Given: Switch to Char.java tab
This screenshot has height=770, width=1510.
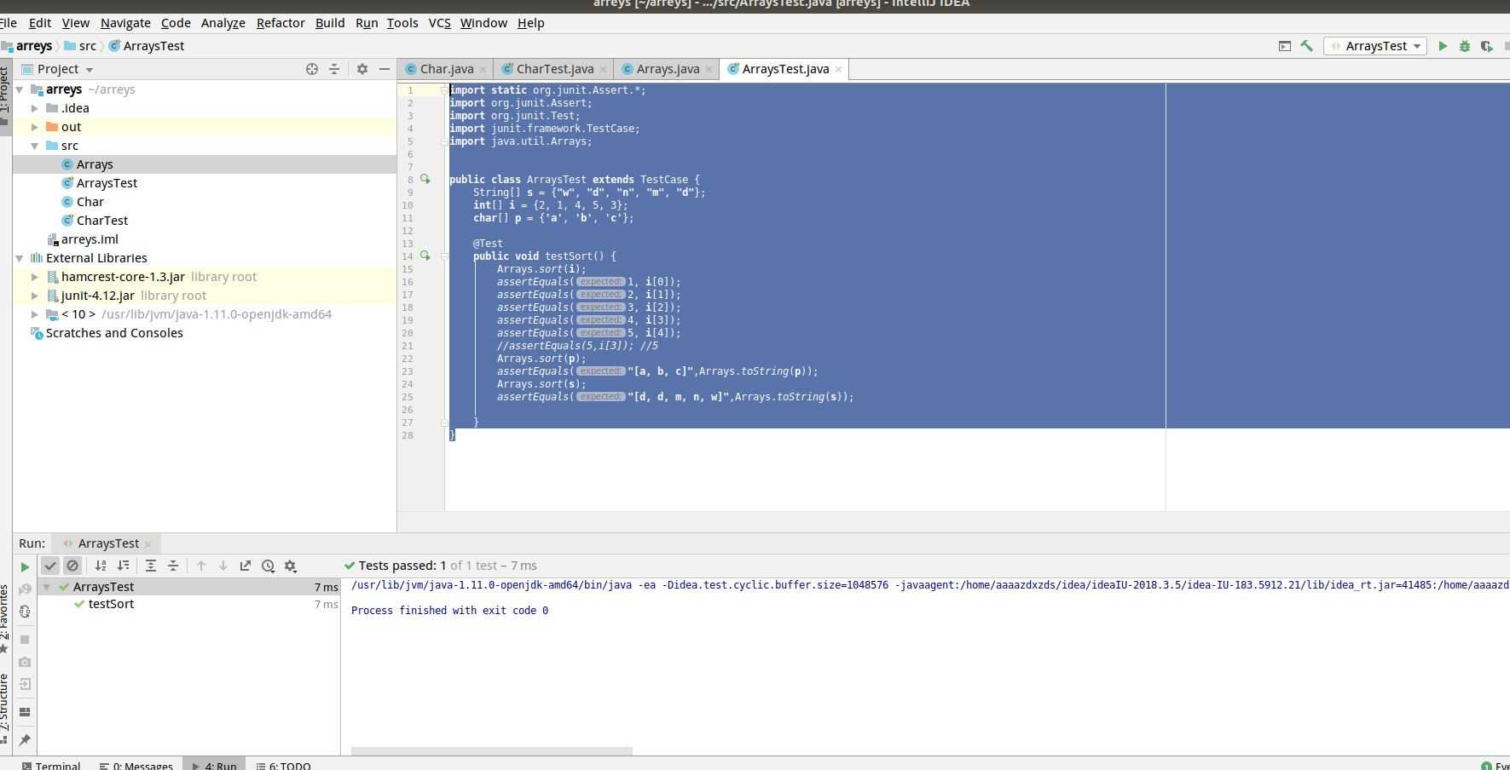Looking at the screenshot, I should pyautogui.click(x=446, y=69).
